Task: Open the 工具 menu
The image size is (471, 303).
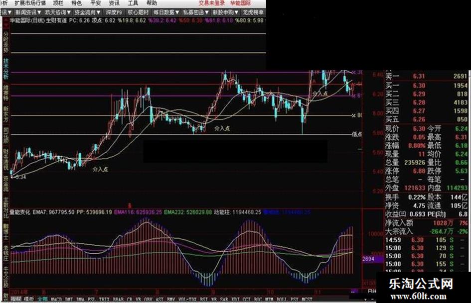Action: tap(133, 3)
